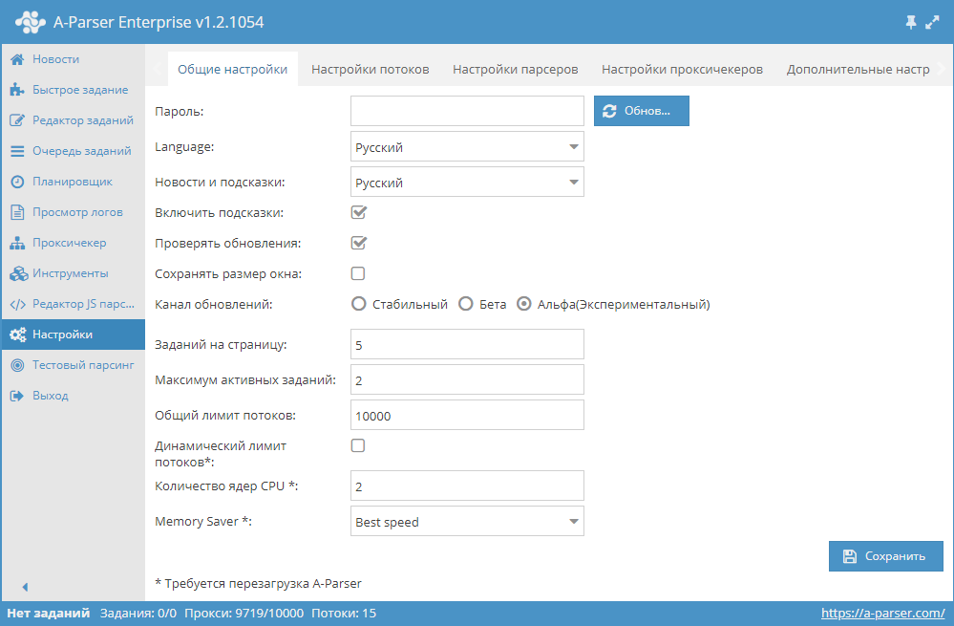
Task: Click the pin window icon
Action: tap(911, 23)
